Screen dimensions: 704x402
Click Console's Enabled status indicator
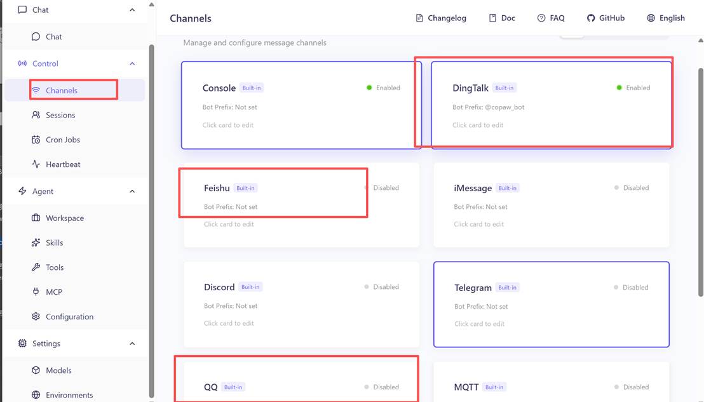pyautogui.click(x=383, y=88)
